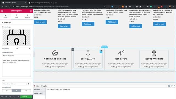Choose a new image from lock thumbnail
Image resolution: width=176 pixels, height=99 pixels.
(16, 37)
